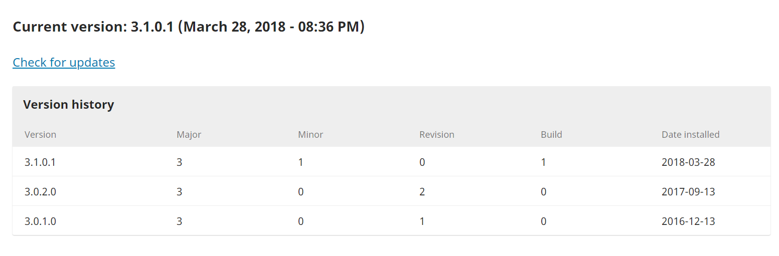Select the Revision value for version 3.0.2.0
The height and width of the screenshot is (256, 779).
[422, 192]
